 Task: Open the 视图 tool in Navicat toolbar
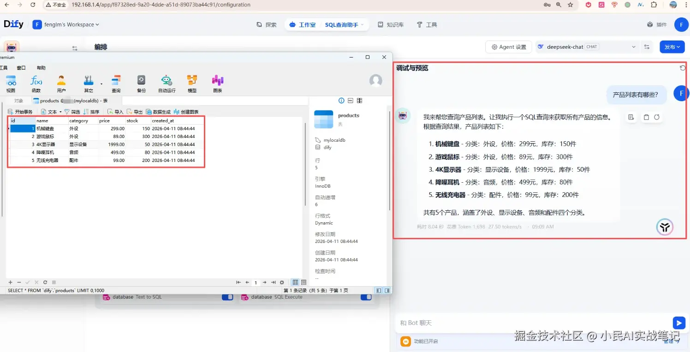(11, 84)
